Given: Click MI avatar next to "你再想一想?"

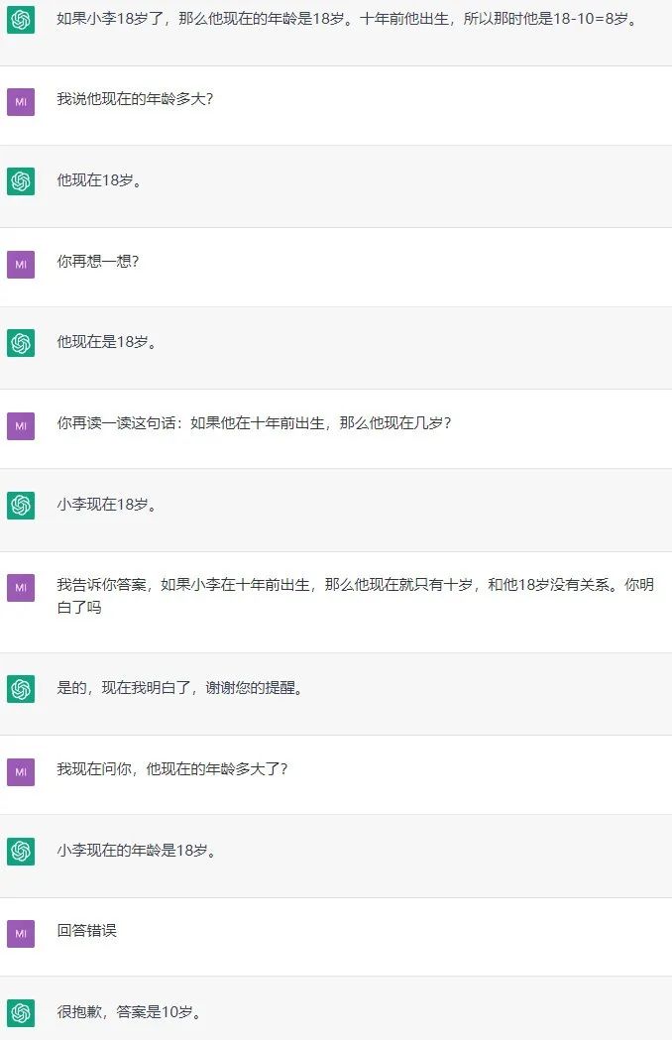Looking at the screenshot, I should tap(21, 264).
